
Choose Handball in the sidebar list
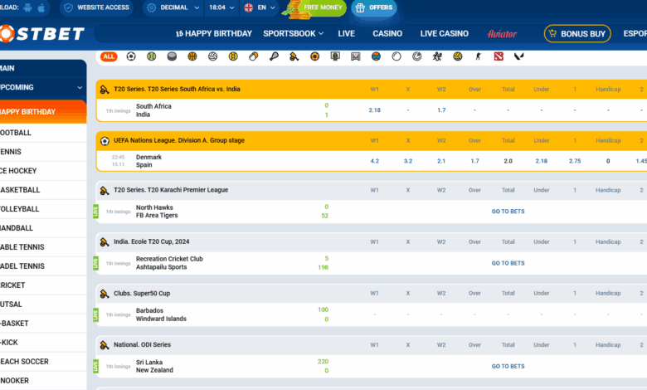tap(43, 228)
